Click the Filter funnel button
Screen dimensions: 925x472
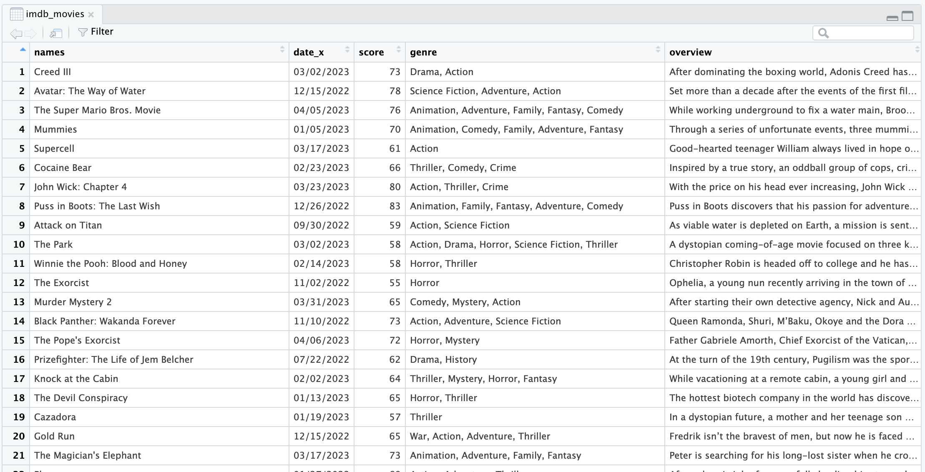[96, 32]
